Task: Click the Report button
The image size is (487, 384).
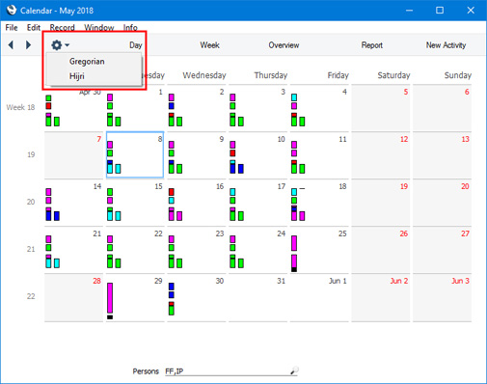Action: 372,45
